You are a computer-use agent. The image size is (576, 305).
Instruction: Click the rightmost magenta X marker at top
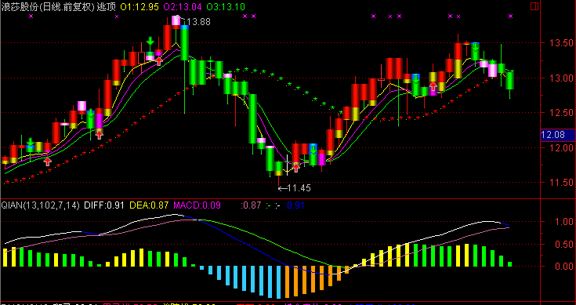tap(511, 16)
